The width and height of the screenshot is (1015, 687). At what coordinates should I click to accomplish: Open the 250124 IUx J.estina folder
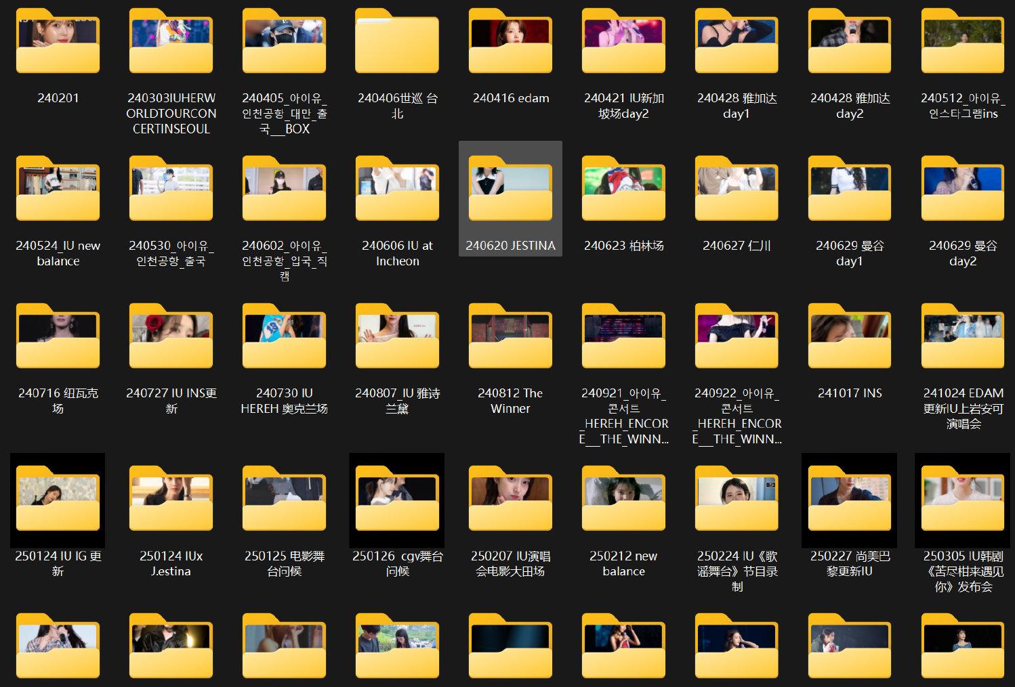171,500
